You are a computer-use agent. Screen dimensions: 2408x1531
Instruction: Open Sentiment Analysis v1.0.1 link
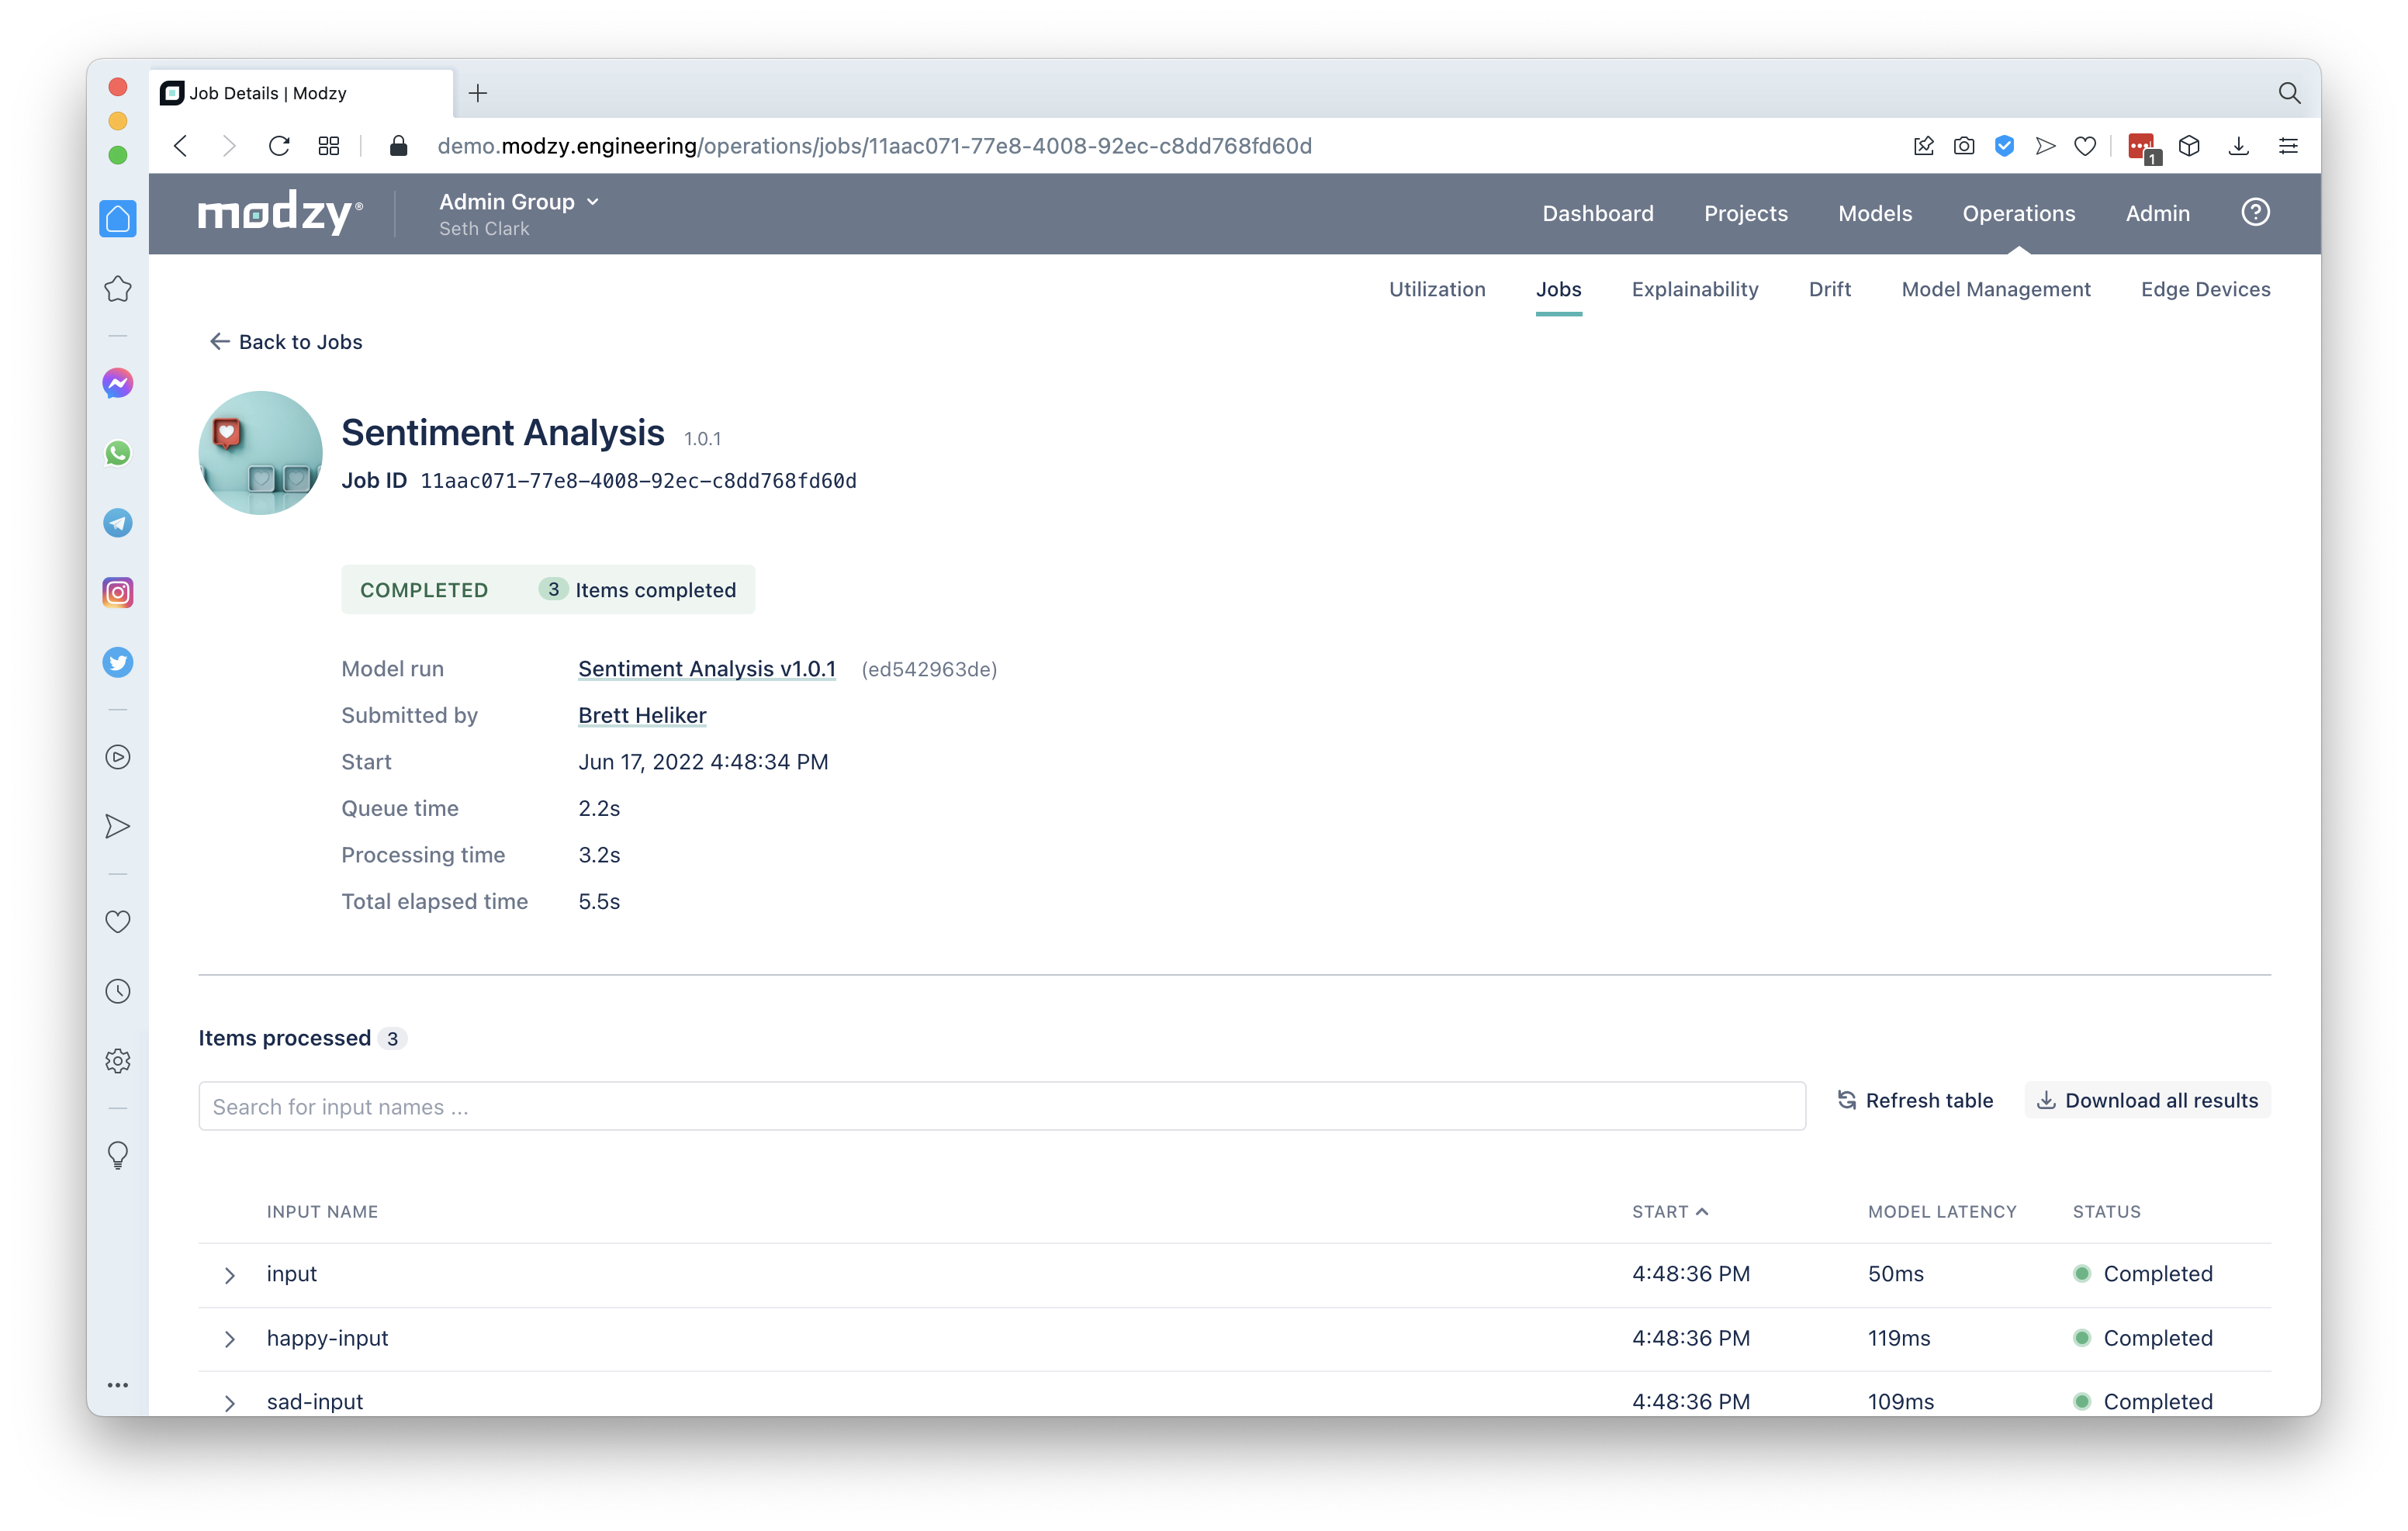(x=706, y=669)
